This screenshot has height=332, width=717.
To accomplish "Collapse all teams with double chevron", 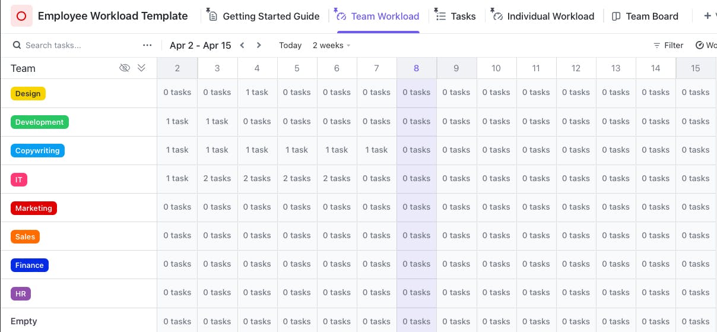I will (141, 68).
